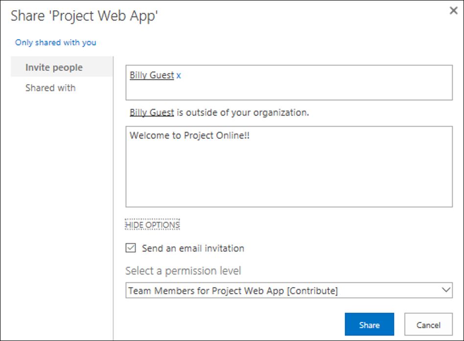Open the Team Members permission level dropdown
Screen dimensions: 464x341
click(289, 291)
